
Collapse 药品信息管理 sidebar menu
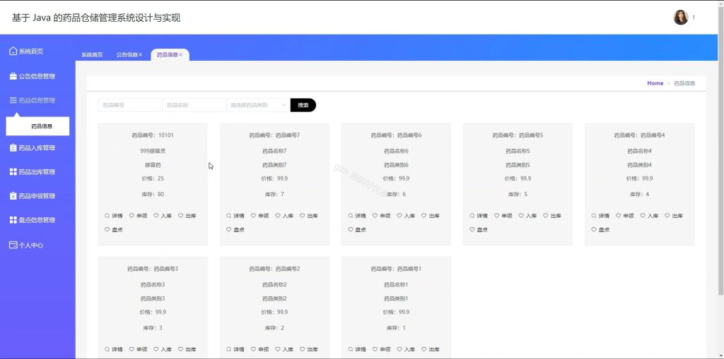33,100
